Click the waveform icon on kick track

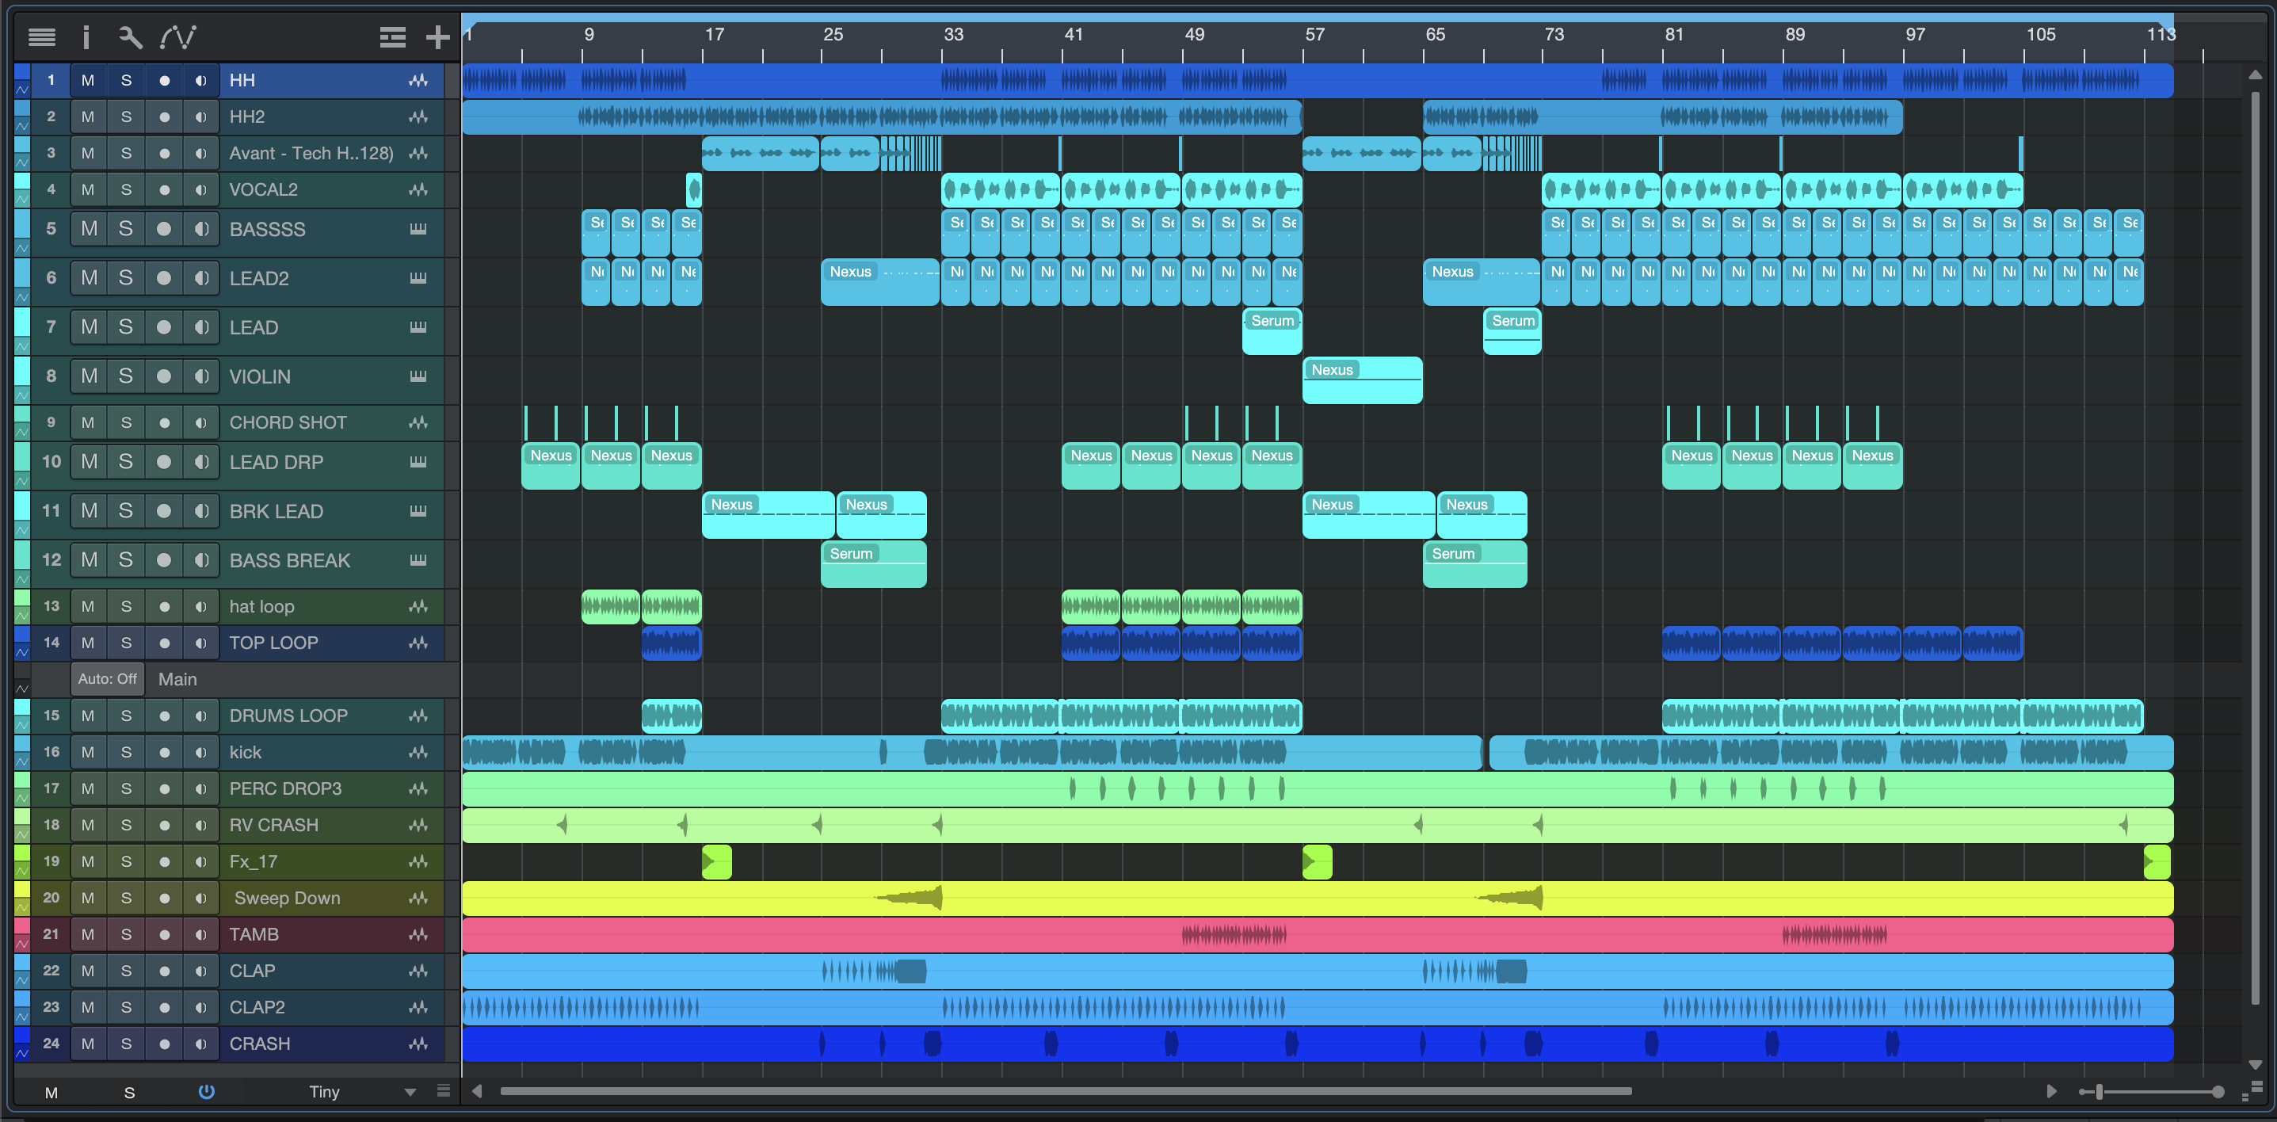click(x=418, y=753)
